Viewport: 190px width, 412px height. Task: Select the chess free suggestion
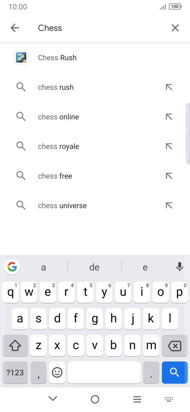tap(55, 176)
